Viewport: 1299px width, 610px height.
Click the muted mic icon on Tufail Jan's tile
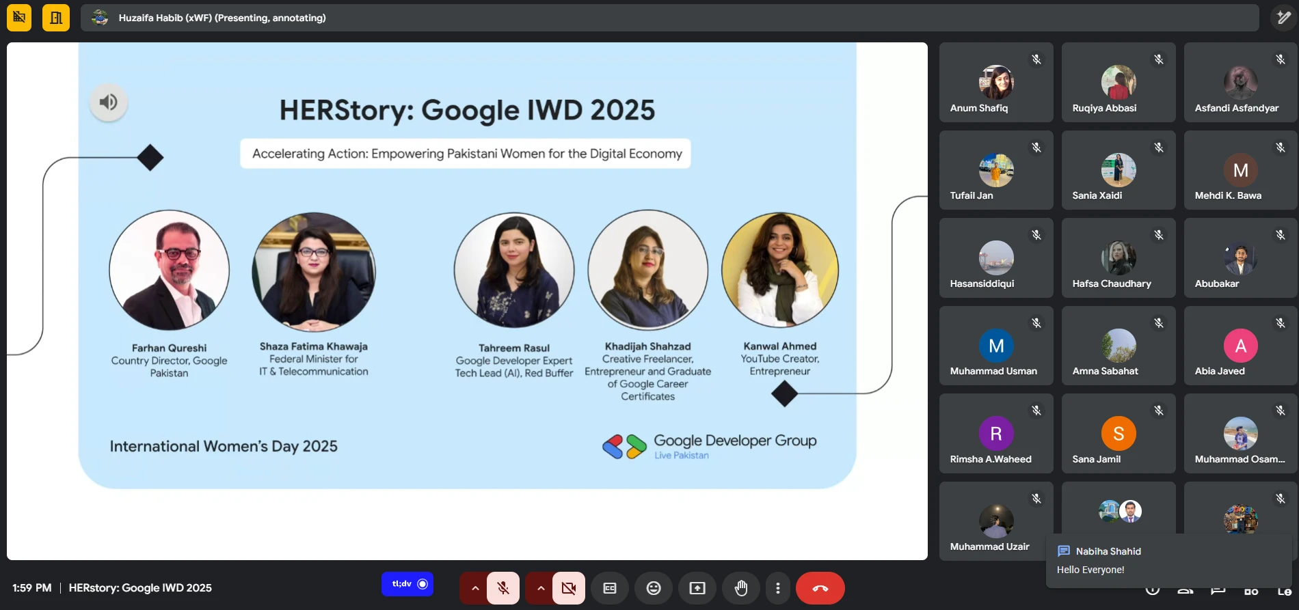click(x=1036, y=148)
